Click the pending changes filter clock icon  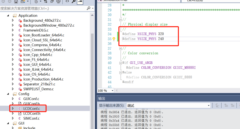[x=36, y=2]
